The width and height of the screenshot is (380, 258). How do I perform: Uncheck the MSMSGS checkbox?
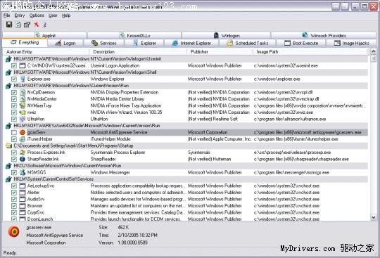(x=14, y=172)
